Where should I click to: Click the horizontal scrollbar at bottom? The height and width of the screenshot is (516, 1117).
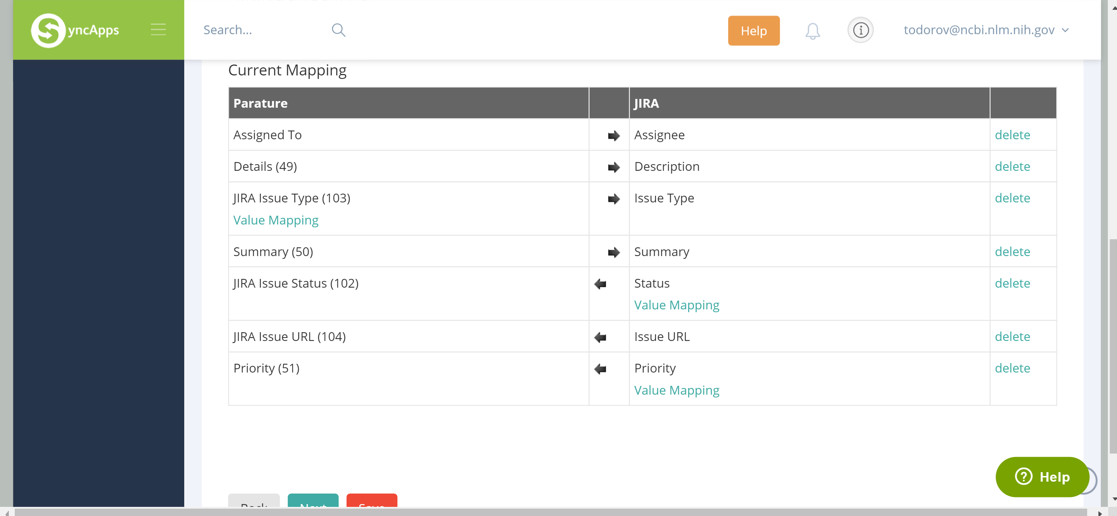pyautogui.click(x=550, y=512)
